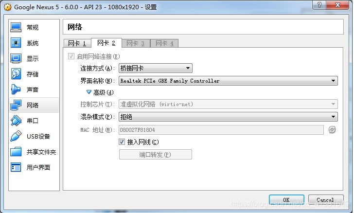354x213 pixels.
Task: Select the 系统 (System) chip icon
Action: [16, 43]
